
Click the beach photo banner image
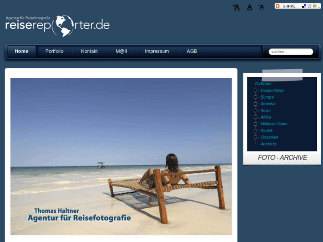pyautogui.click(x=121, y=157)
